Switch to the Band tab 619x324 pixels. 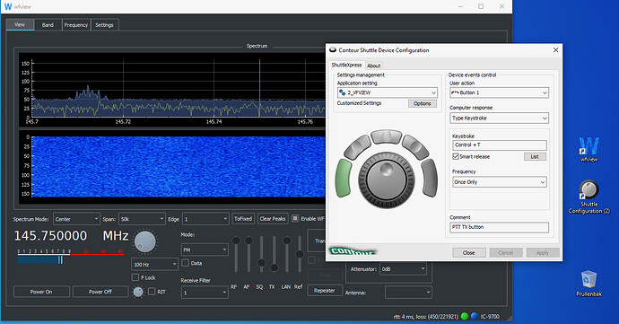tap(48, 25)
